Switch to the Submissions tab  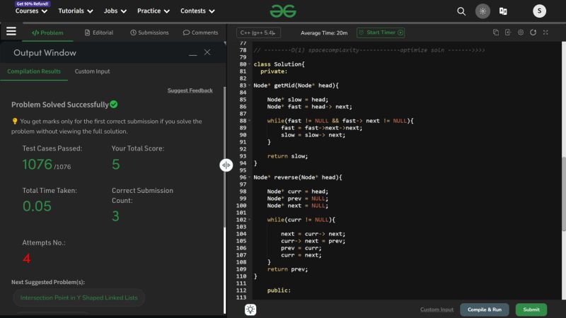149,33
